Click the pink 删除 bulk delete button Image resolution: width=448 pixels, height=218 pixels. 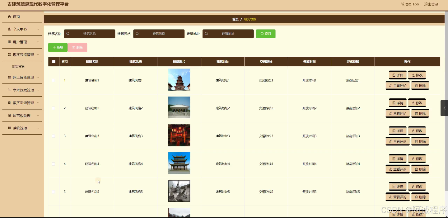[x=77, y=47]
